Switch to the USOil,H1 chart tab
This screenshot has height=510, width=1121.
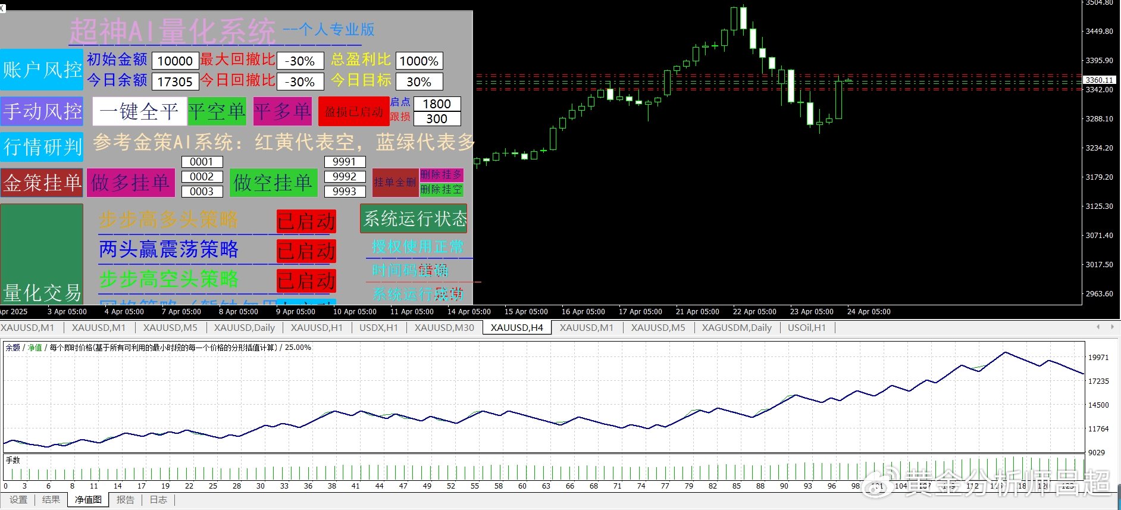click(806, 327)
